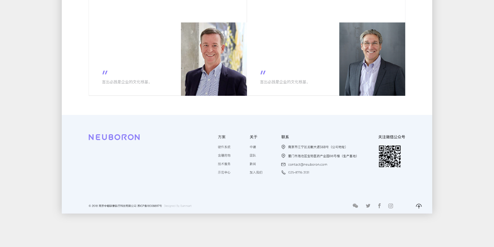Viewport: 494px width, 247px height.
Task: Click the Xiamen 生物医药产业园 production base address
Action: click(323, 156)
